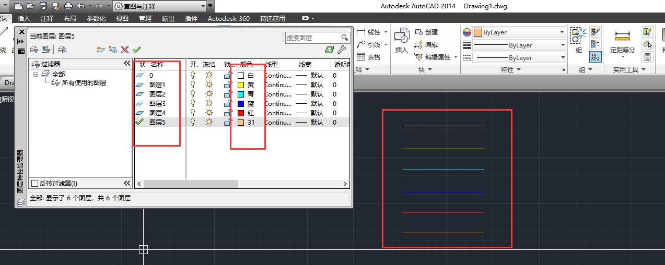
Task: Select the Table annotation tool
Action: tap(369, 57)
